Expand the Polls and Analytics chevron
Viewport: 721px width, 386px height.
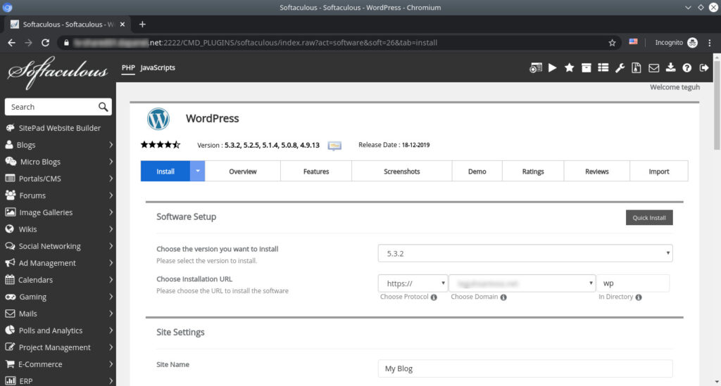coord(111,330)
